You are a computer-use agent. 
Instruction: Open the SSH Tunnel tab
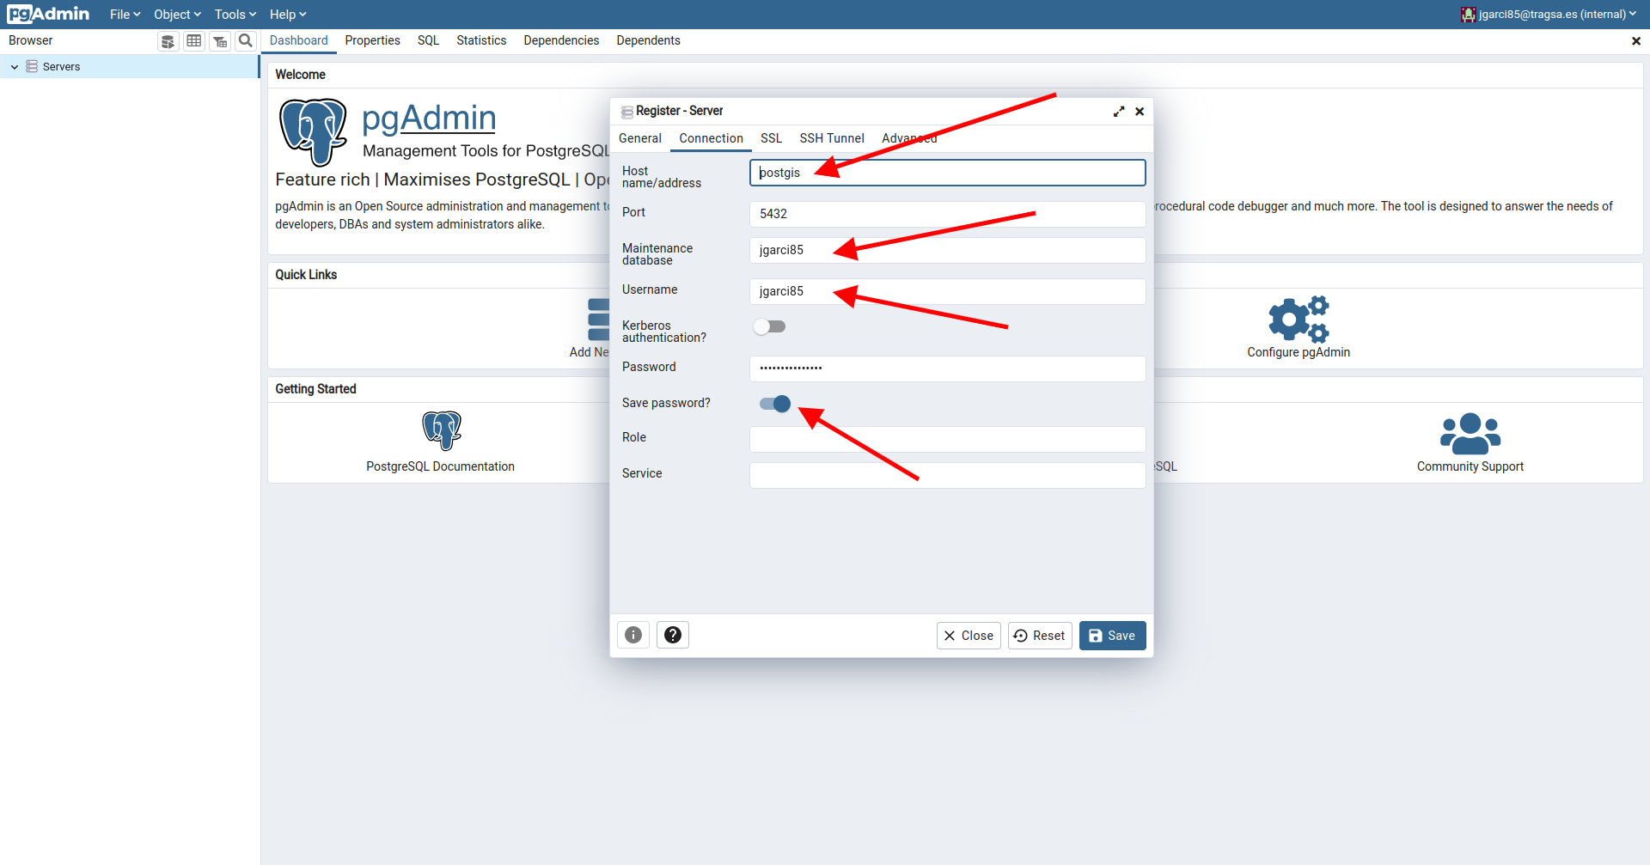click(832, 138)
